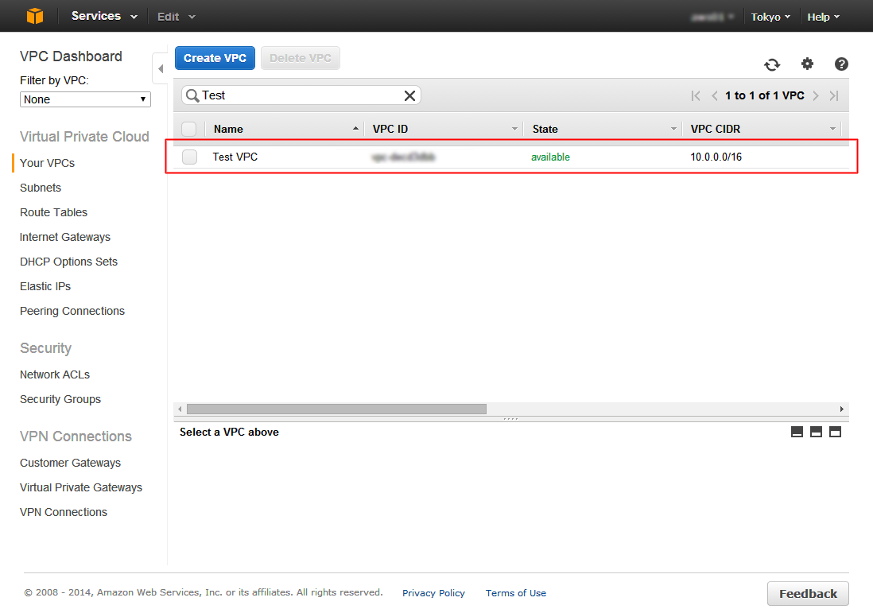Open Virtual Private Gateways

tap(81, 487)
